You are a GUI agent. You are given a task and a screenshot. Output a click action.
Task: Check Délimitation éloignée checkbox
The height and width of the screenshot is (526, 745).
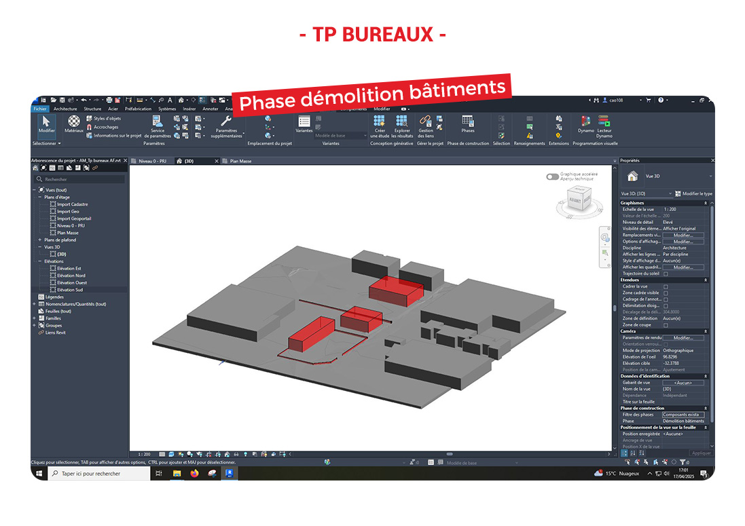click(666, 306)
